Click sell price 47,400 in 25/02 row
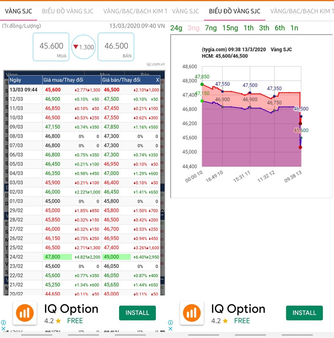 click(x=111, y=248)
